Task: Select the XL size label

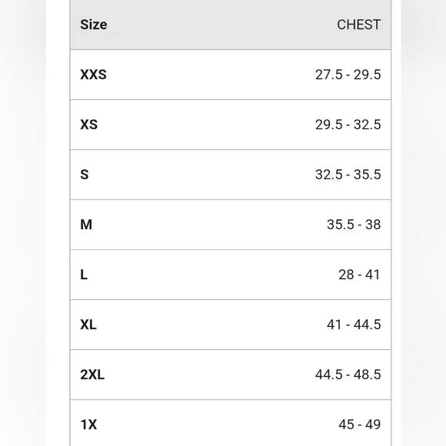Action: tap(88, 325)
